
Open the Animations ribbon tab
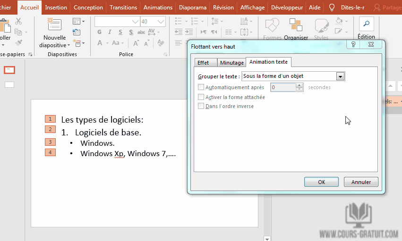click(x=158, y=8)
